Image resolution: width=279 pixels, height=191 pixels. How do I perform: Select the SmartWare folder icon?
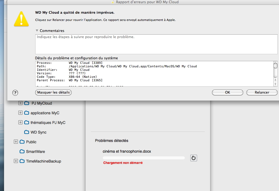coord(22,152)
